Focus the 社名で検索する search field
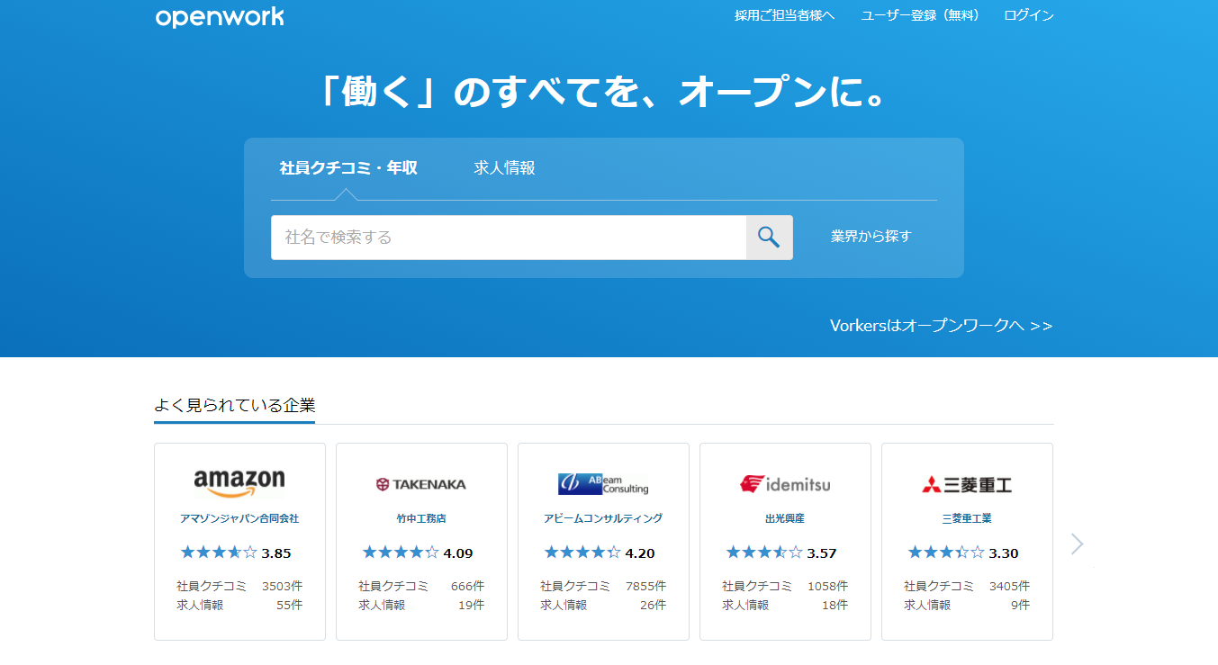1218x665 pixels. [509, 238]
